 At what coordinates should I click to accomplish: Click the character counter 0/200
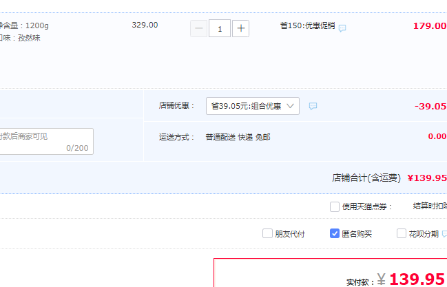77,148
